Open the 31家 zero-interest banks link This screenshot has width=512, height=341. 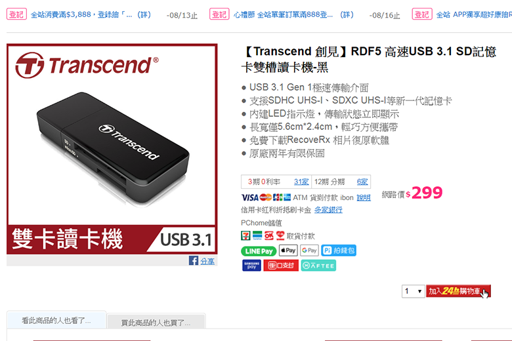(x=301, y=182)
